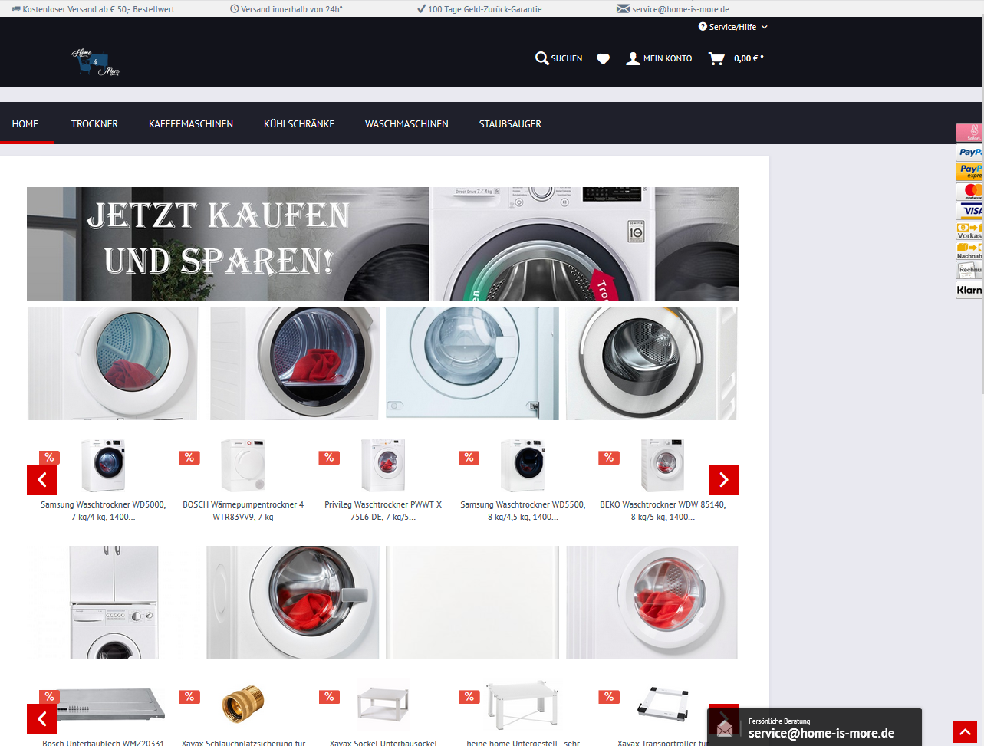984x746 pixels.
Task: Open Xavax Schlauchplatzsicherung product image
Action: pyautogui.click(x=243, y=705)
